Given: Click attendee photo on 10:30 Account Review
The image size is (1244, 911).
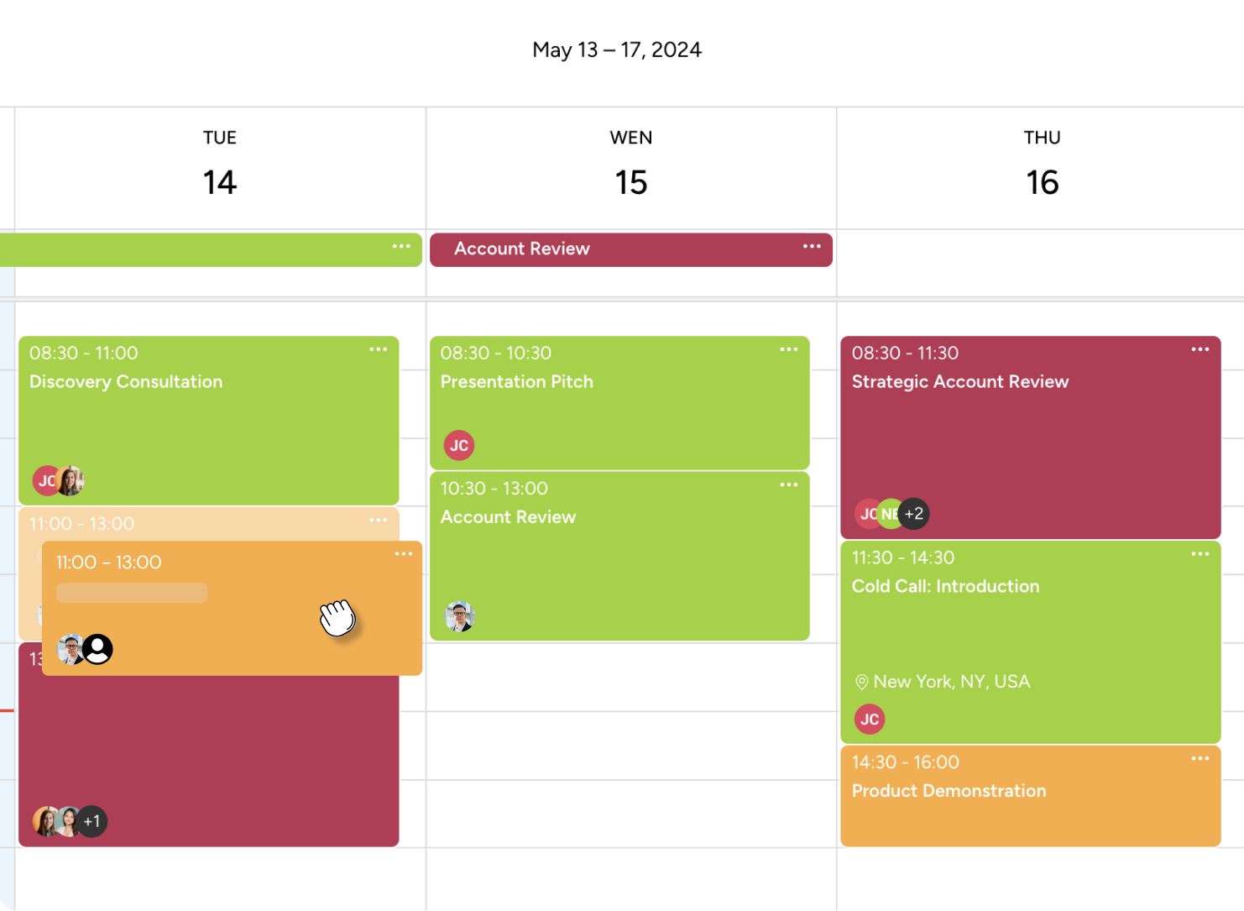Looking at the screenshot, I should pyautogui.click(x=459, y=617).
